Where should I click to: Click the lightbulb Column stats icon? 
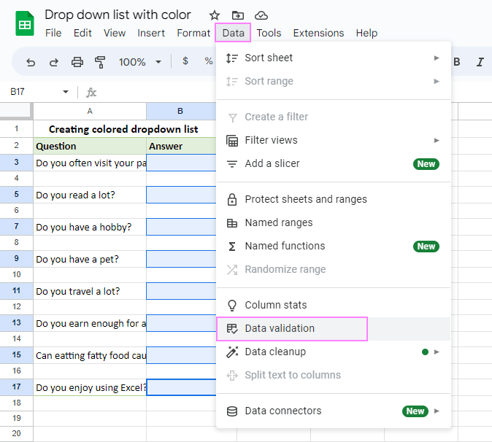[232, 306]
